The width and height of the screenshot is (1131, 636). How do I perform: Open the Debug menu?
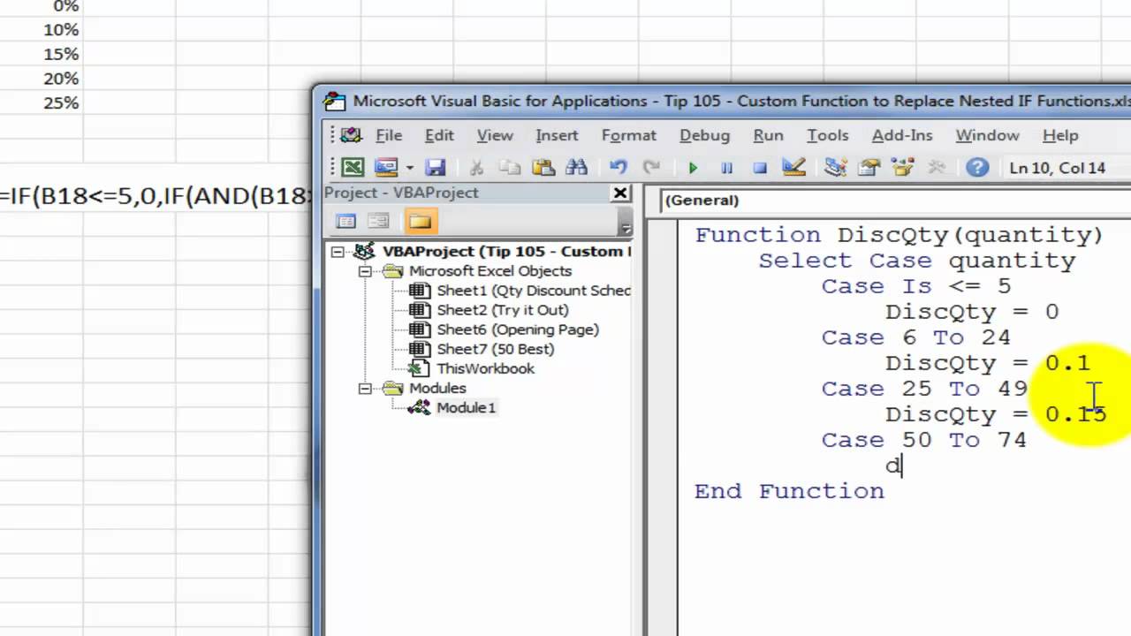click(x=704, y=135)
